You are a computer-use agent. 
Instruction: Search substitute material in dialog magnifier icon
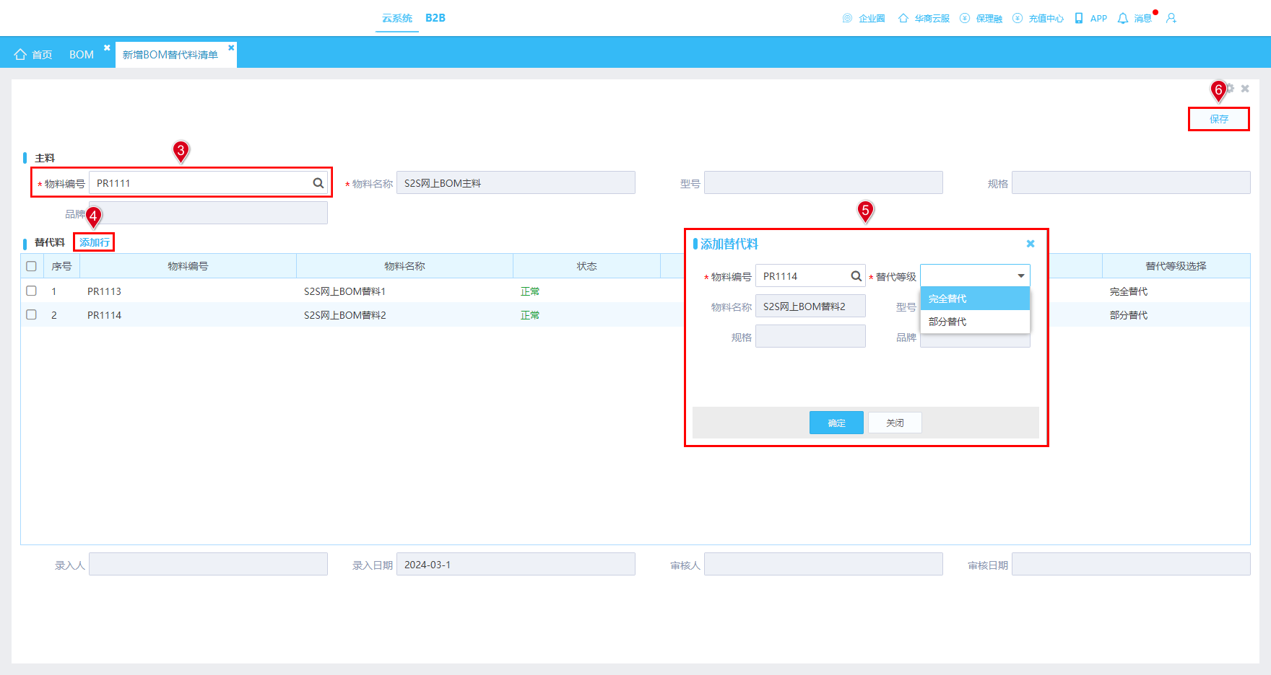[x=856, y=276]
